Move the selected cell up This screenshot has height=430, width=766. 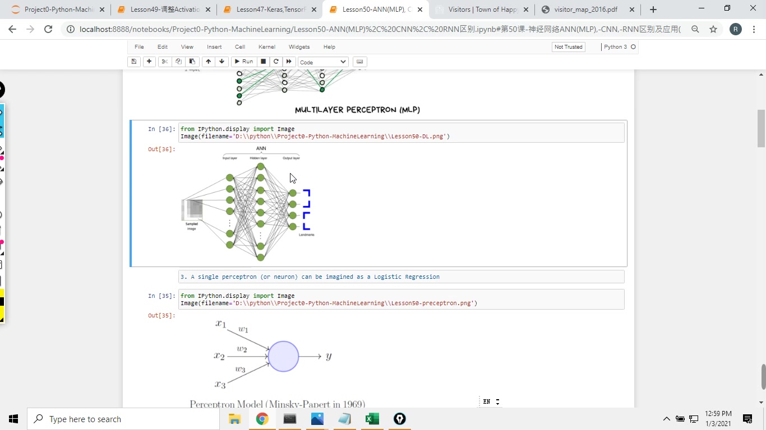click(209, 62)
